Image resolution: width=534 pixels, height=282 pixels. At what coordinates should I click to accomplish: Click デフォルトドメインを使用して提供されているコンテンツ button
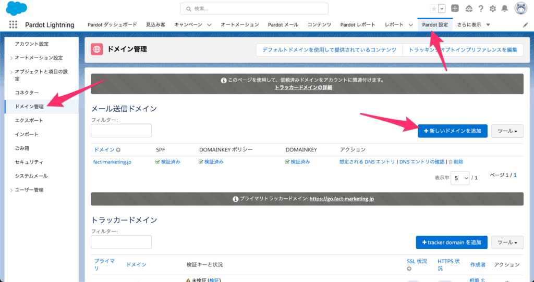330,49
